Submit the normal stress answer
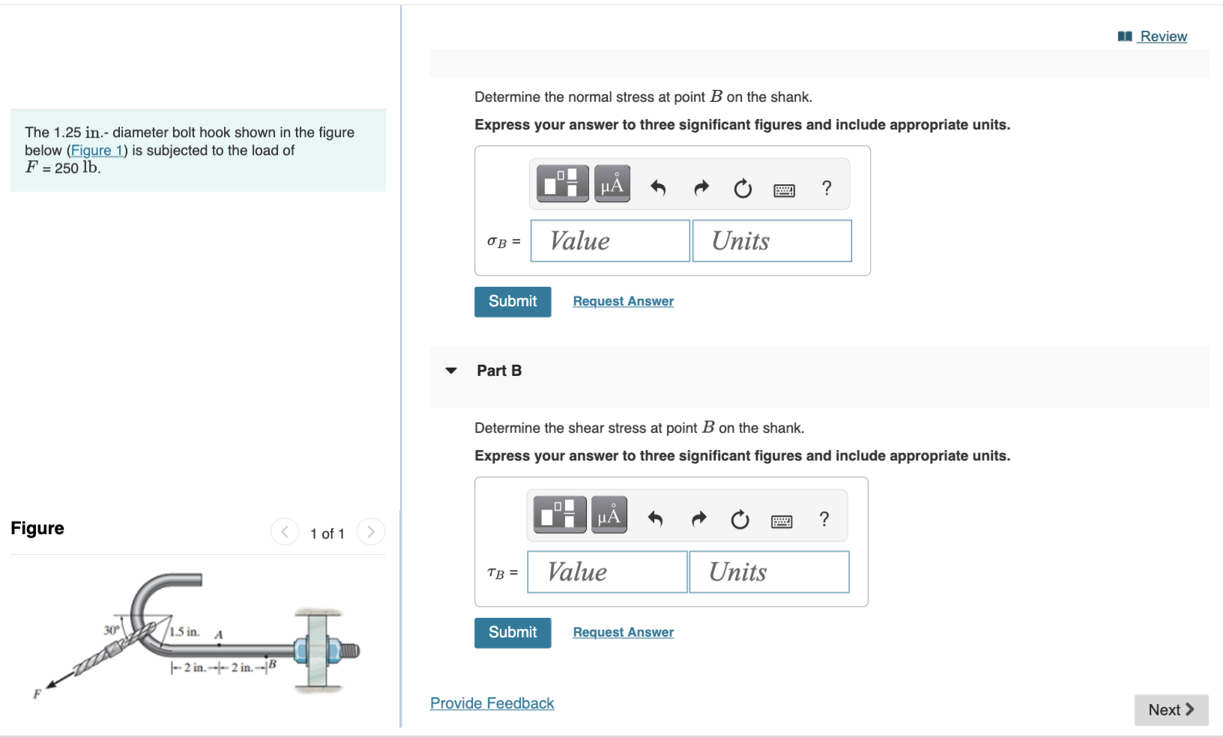 point(512,301)
